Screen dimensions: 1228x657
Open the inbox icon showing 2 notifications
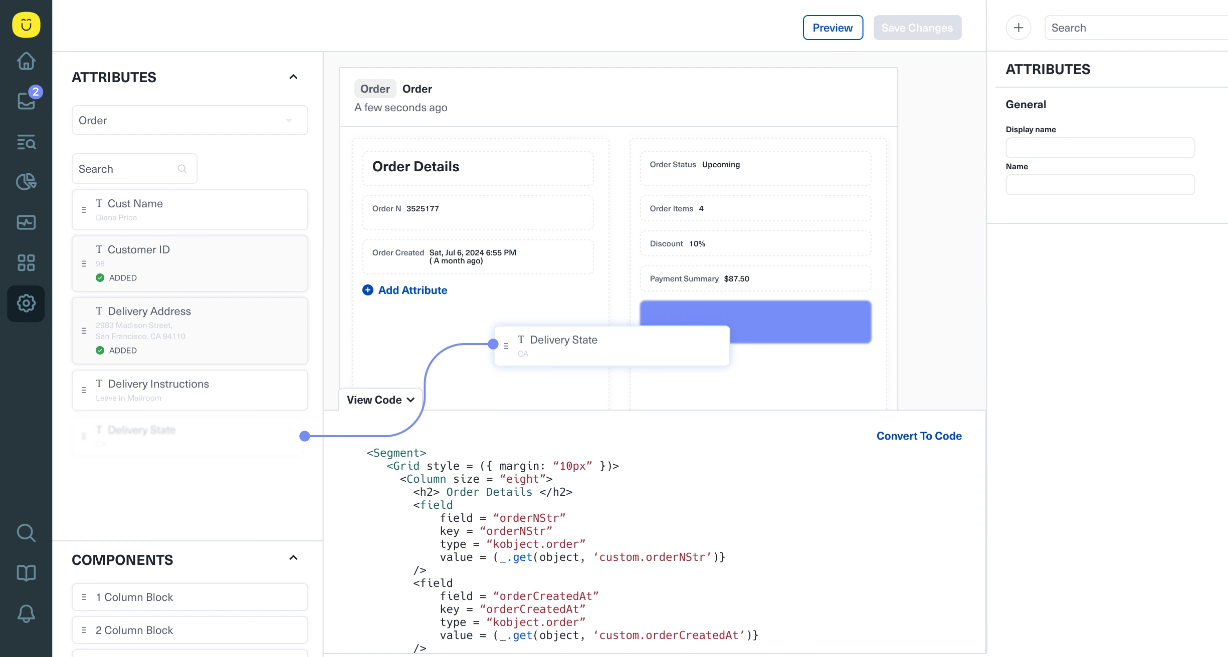point(26,101)
